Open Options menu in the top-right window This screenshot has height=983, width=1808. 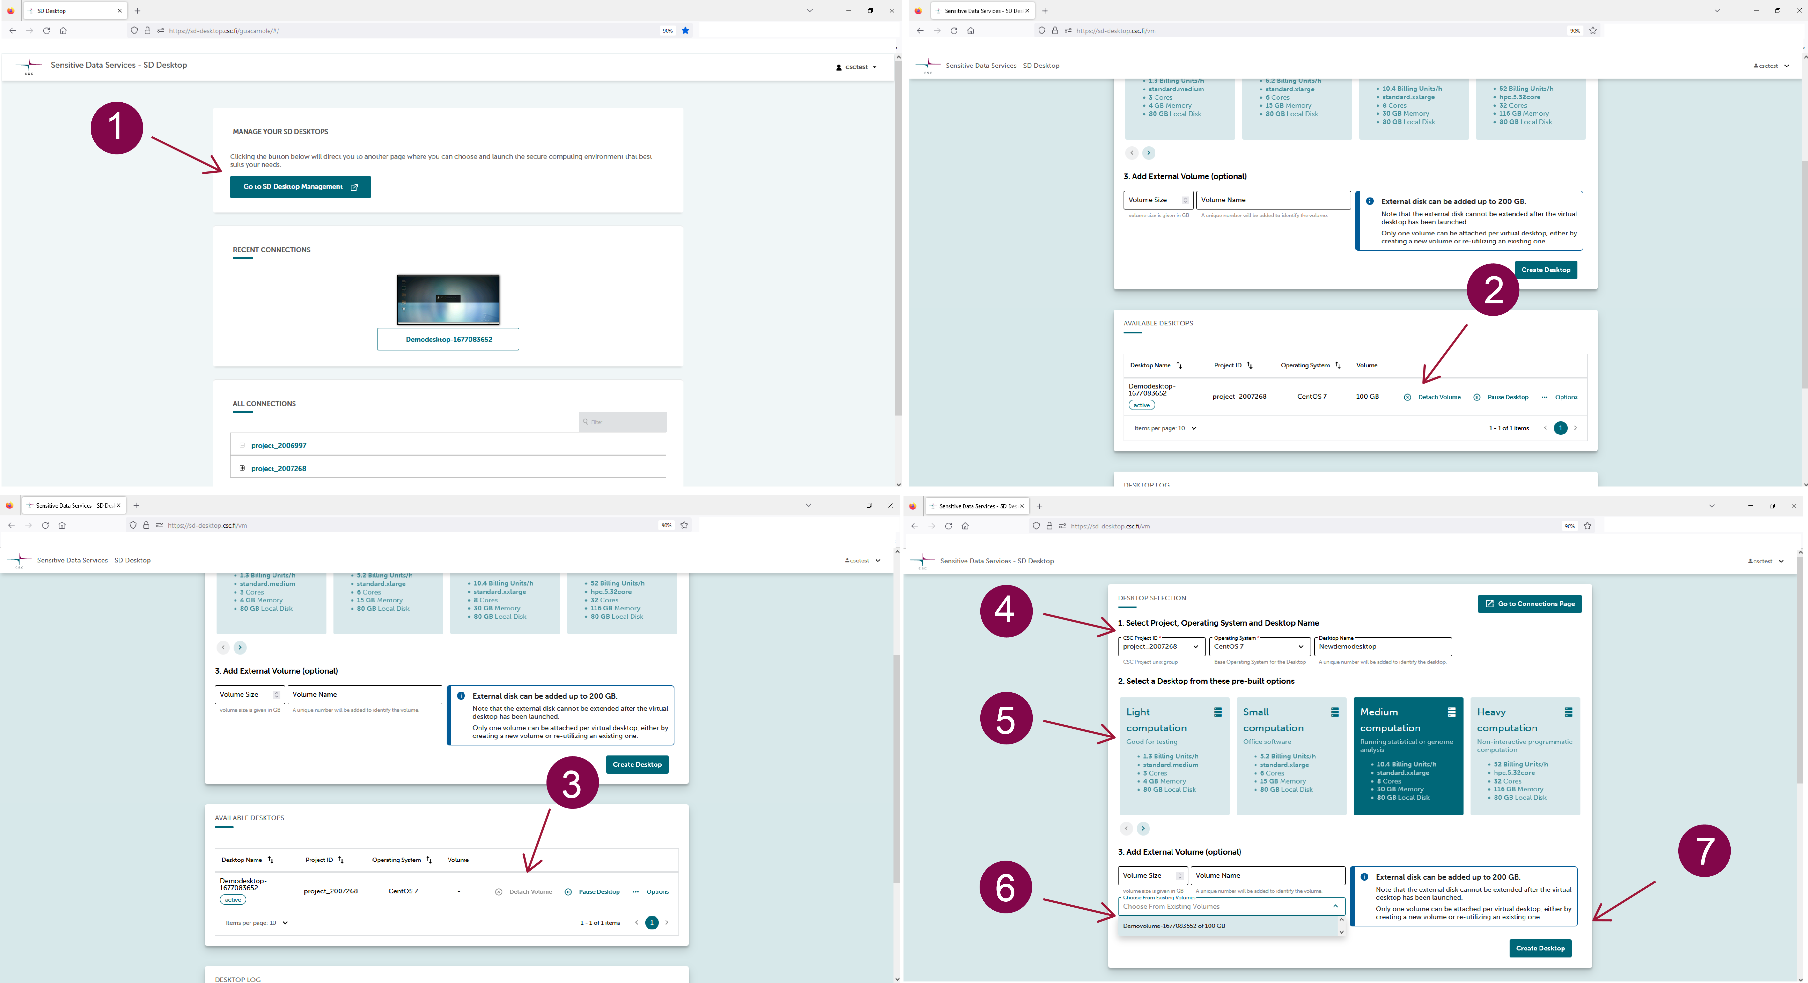tap(1560, 397)
